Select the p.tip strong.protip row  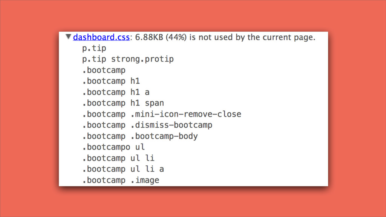(128, 59)
